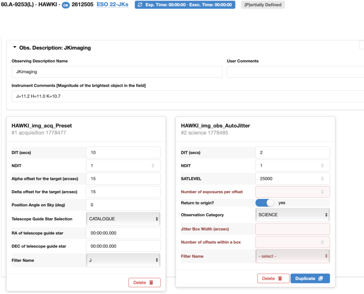Viewport: 364px width, 294px height.
Task: Toggle the Return to origin switch
Action: (x=265, y=203)
